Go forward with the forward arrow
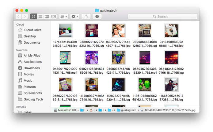 [x=25, y=16]
